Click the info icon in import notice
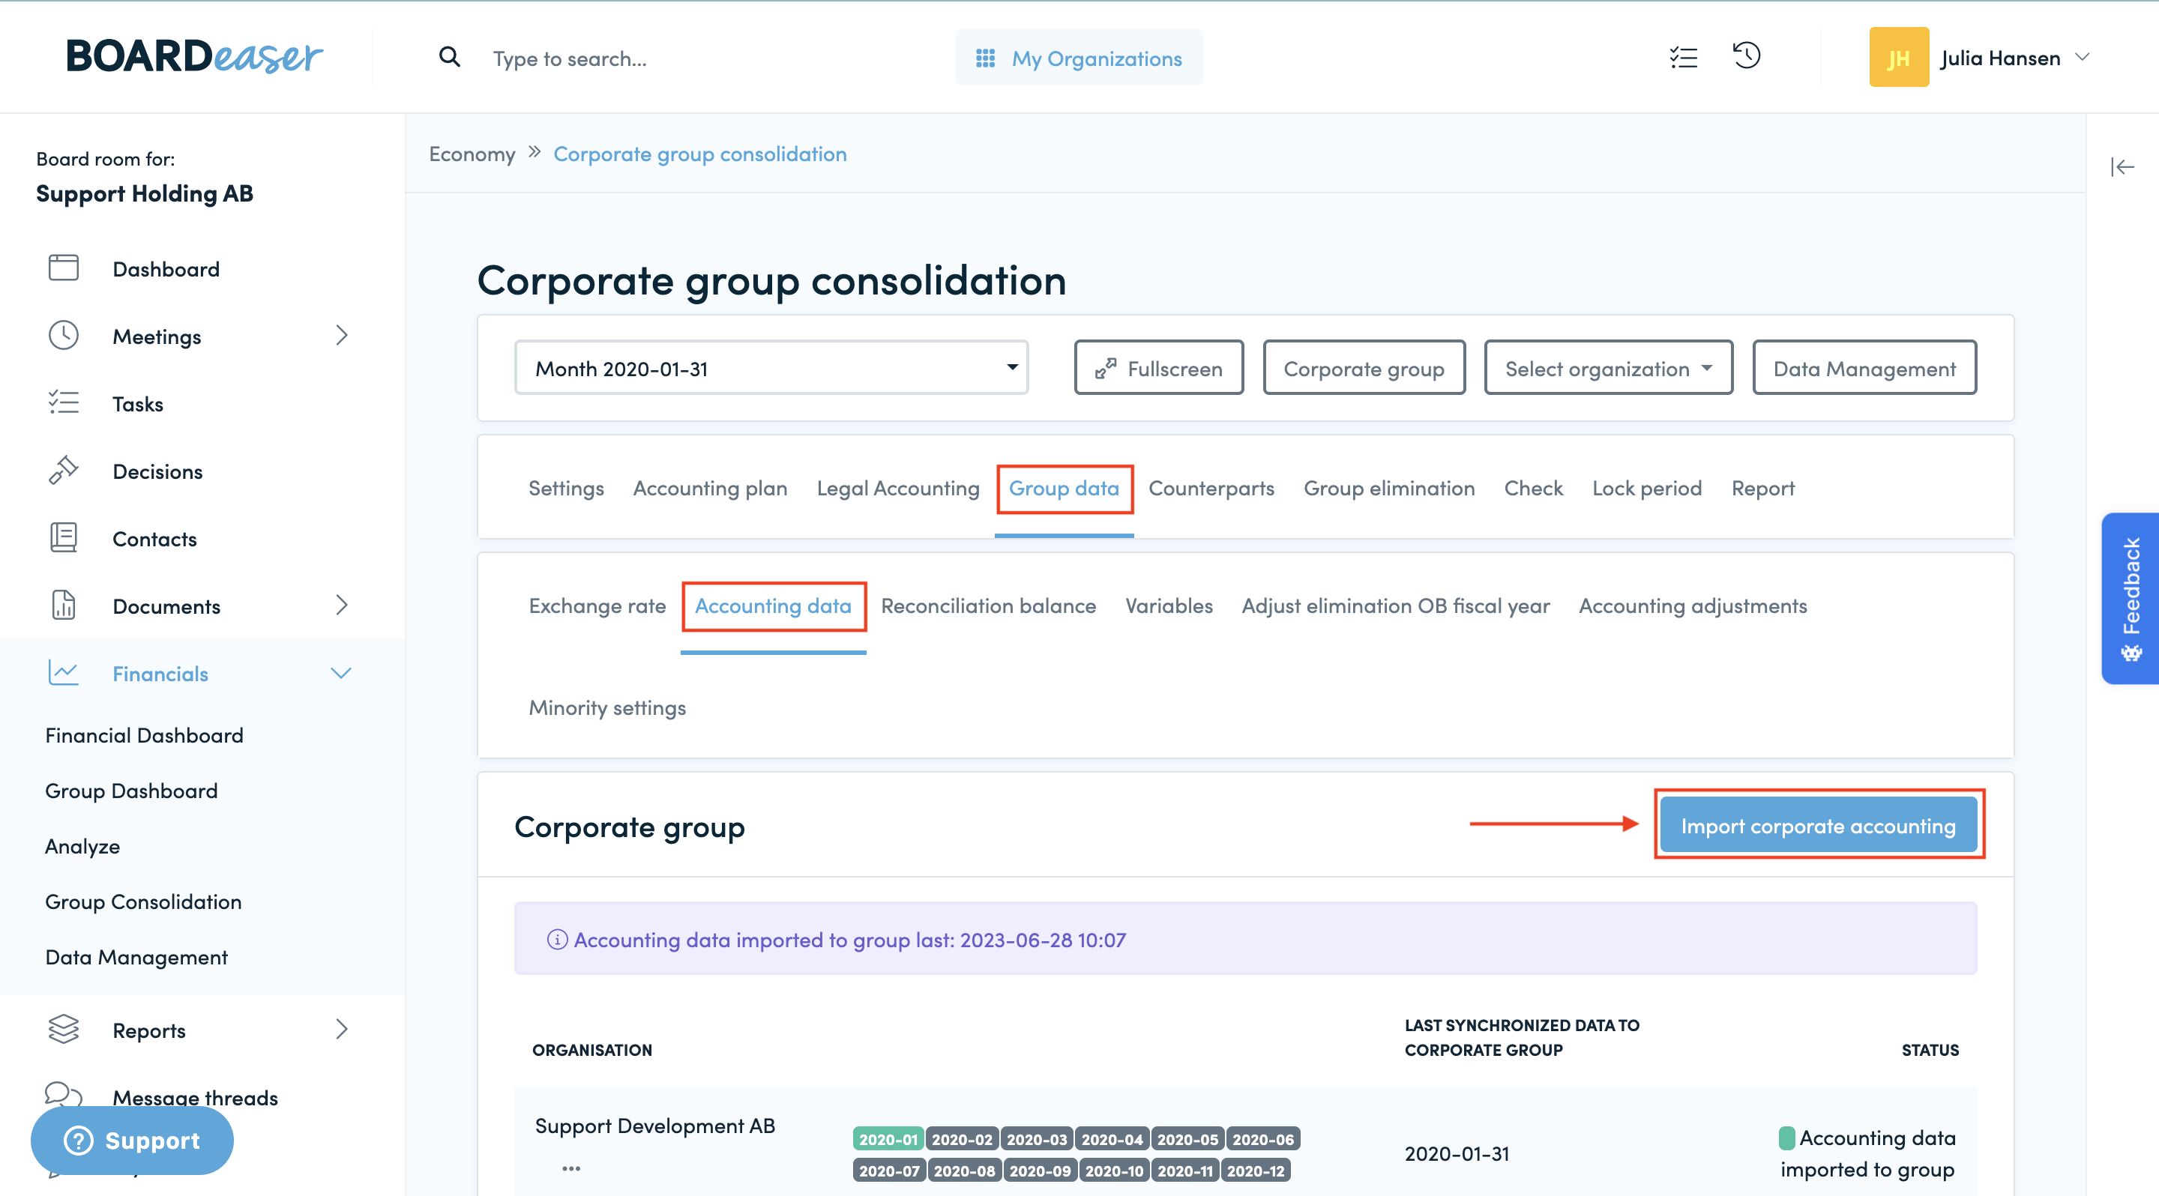Viewport: 2159px width, 1196px height. (x=557, y=940)
